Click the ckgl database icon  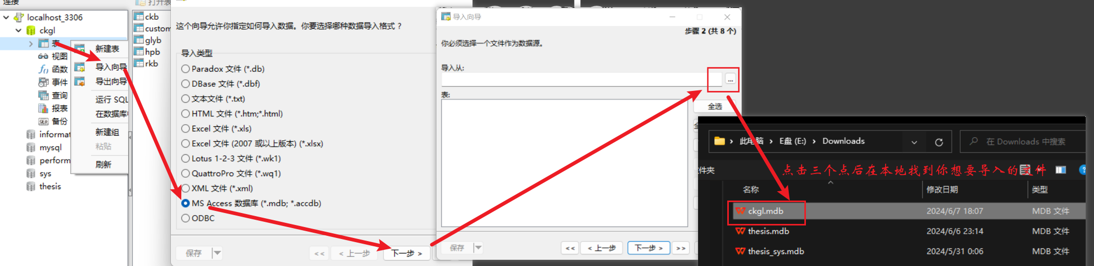(x=31, y=31)
